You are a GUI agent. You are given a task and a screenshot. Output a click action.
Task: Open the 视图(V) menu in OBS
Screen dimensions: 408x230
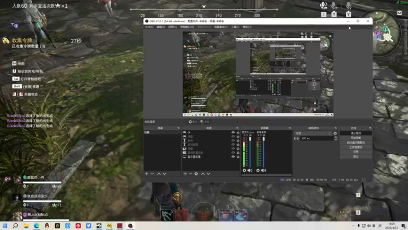pyautogui.click(x=172, y=27)
